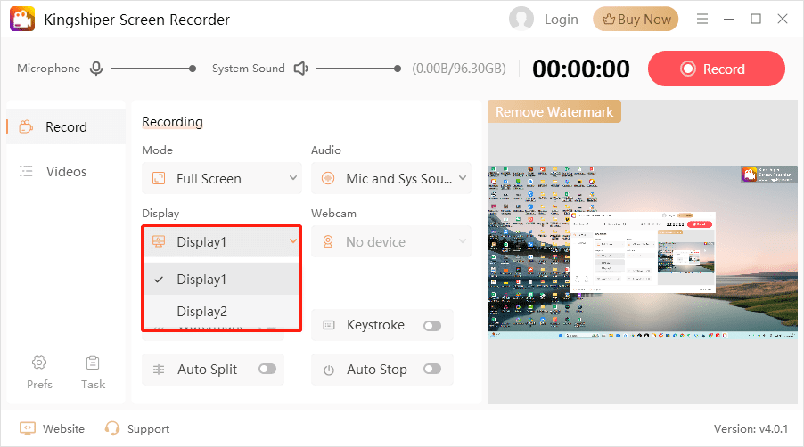Image resolution: width=804 pixels, height=447 pixels.
Task: Click the Buy Now button
Action: pyautogui.click(x=636, y=19)
